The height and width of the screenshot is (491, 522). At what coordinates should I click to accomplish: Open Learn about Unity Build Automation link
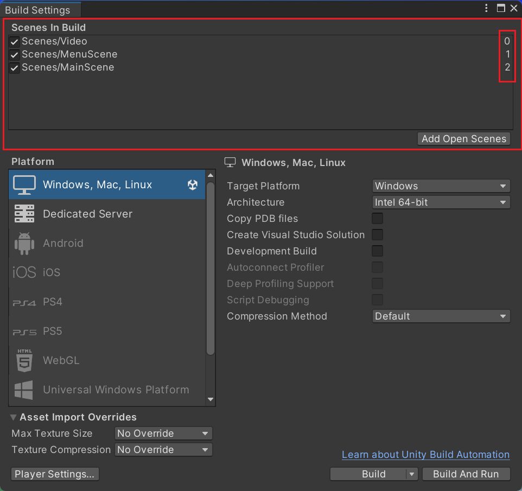[425, 455]
